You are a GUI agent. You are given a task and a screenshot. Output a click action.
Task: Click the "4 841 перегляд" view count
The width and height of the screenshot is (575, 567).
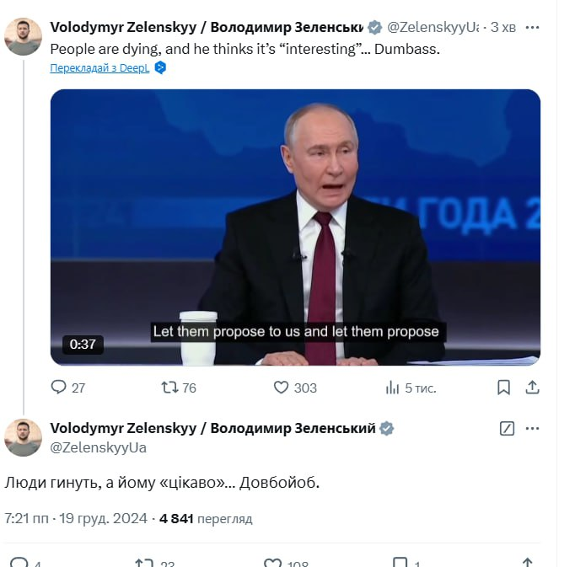[206, 518]
